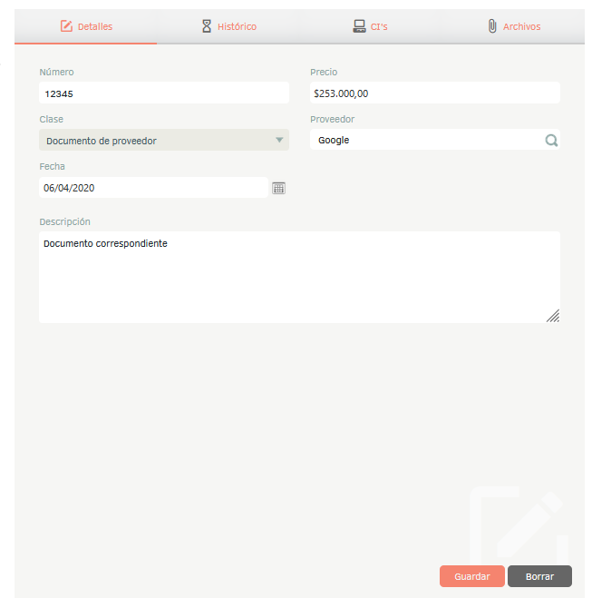
Task: Open the 'Documento de proveedor' combo box
Action: (154, 141)
